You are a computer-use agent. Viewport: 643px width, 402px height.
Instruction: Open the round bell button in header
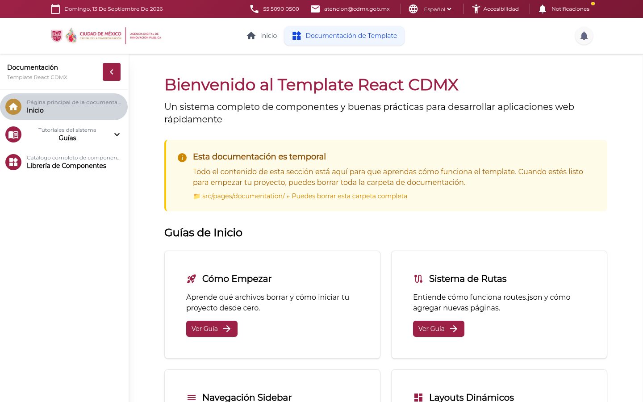584,36
